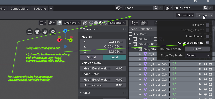This screenshot has height=99, width=215.
Task: Switch to the Compositing workspace tab
Action: tap(19, 9)
